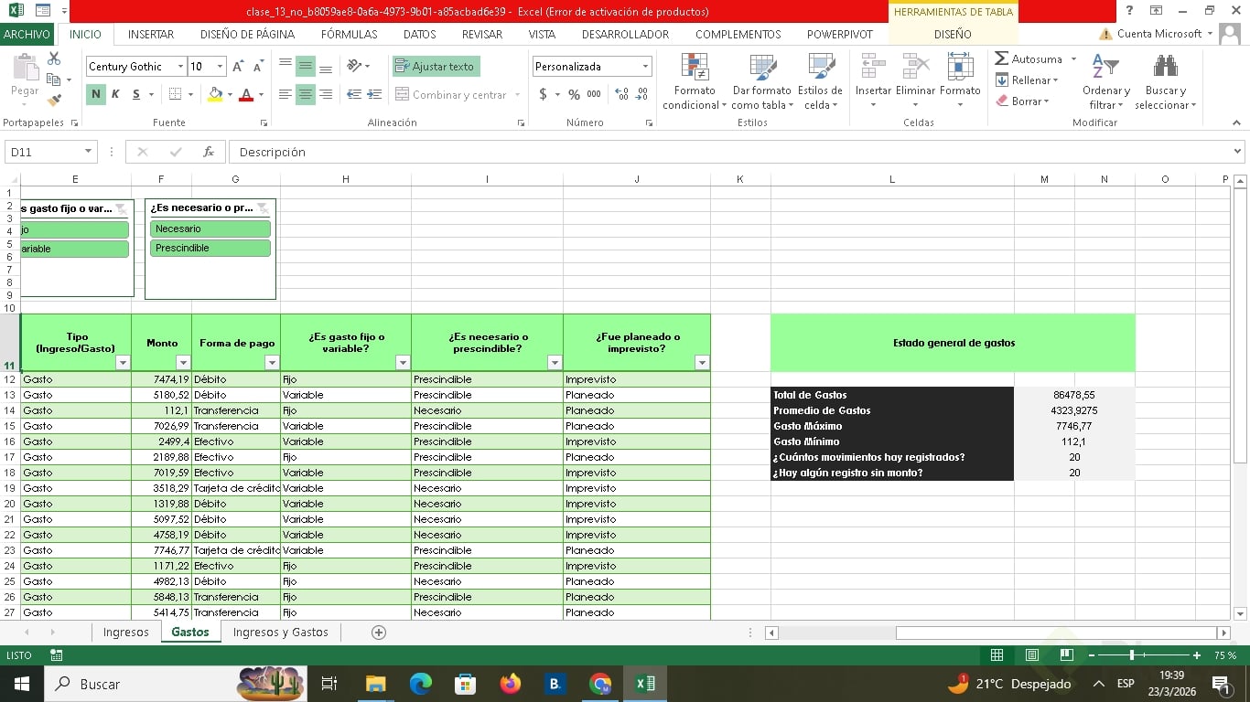Click the increase decimals icon
Image resolution: width=1250 pixels, height=702 pixels.
pyautogui.click(x=622, y=94)
